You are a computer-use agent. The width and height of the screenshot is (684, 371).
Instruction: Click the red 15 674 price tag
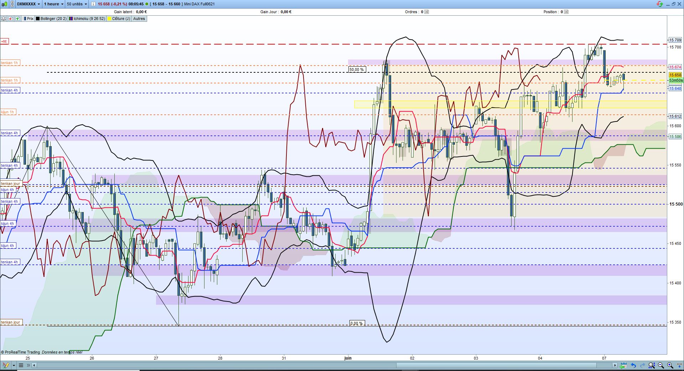pyautogui.click(x=675, y=67)
